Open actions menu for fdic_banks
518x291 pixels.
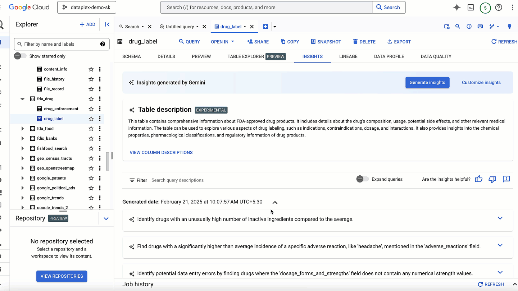(100, 138)
